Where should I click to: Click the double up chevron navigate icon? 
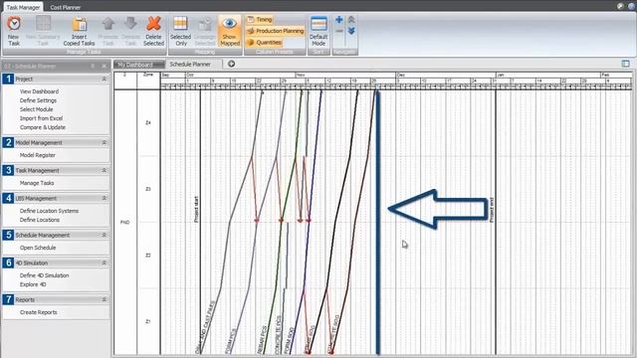[351, 20]
